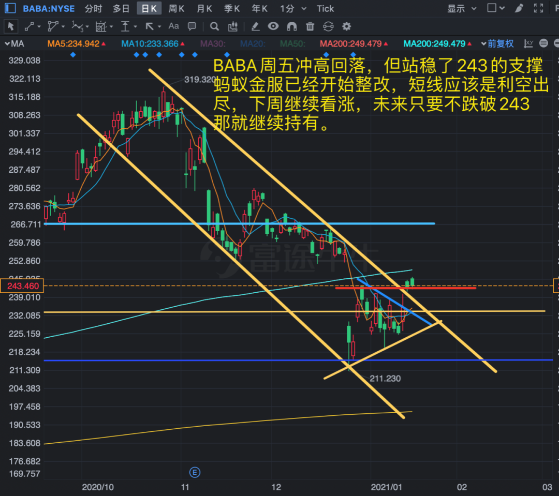Switch to the 周K weekly tab

(x=176, y=9)
